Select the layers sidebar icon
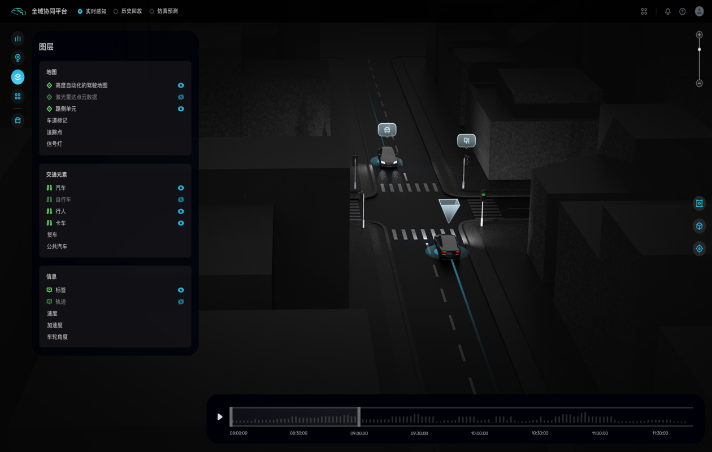This screenshot has height=452, width=712. pos(18,77)
